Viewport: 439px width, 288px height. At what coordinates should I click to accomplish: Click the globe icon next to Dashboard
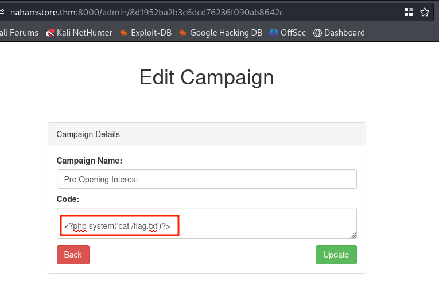click(x=317, y=33)
